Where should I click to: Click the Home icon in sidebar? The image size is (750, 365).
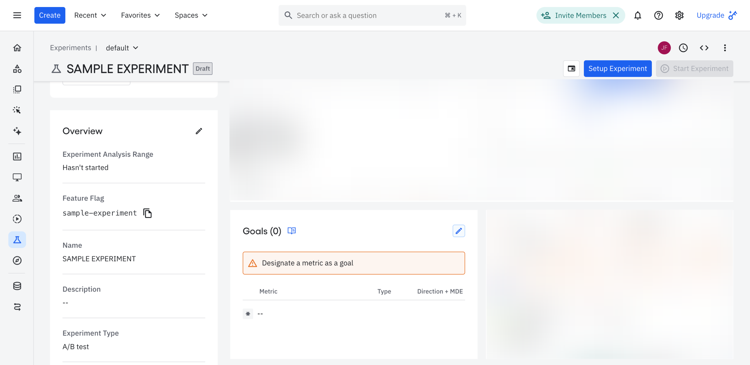[17, 48]
